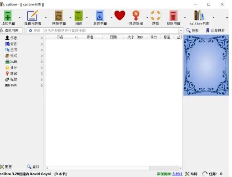Open the Read (阅读) viewer icon
The image size is (232, 177).
(x=79, y=16)
